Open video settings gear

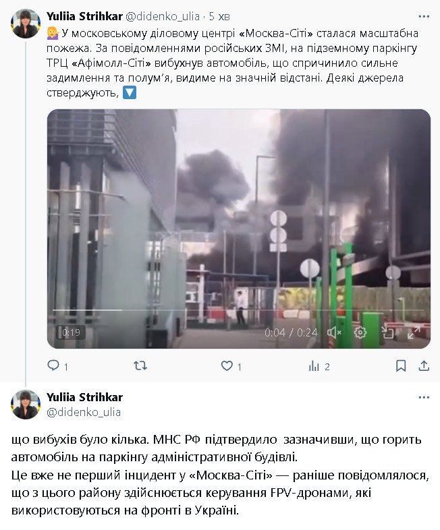[x=360, y=332]
